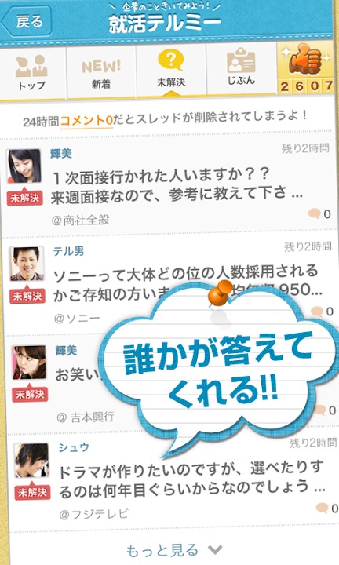Click username 輝美 on the first post
This screenshot has width=339, height=565.
[x=61, y=154]
